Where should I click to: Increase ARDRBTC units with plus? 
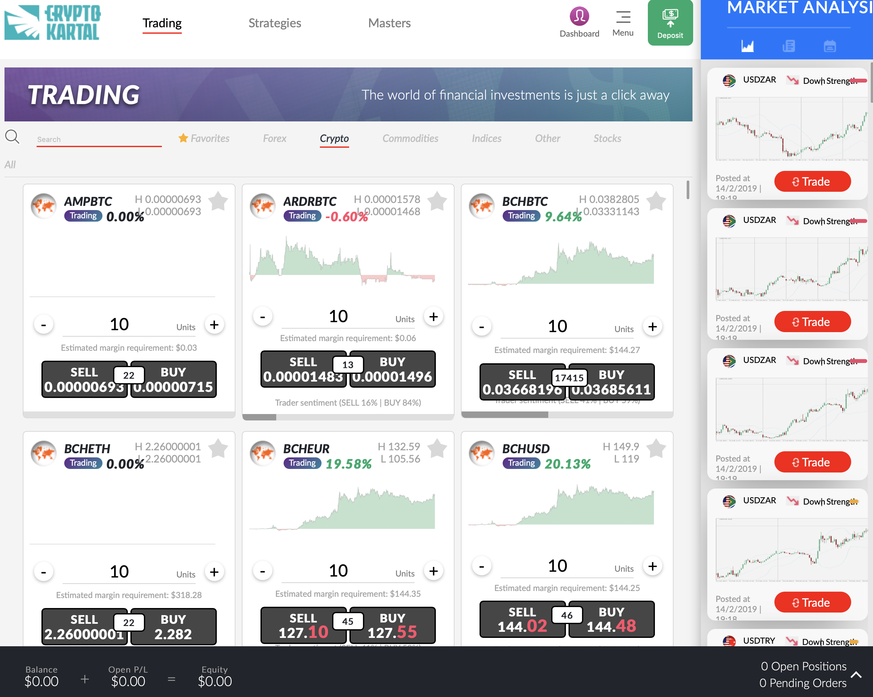[x=433, y=317]
